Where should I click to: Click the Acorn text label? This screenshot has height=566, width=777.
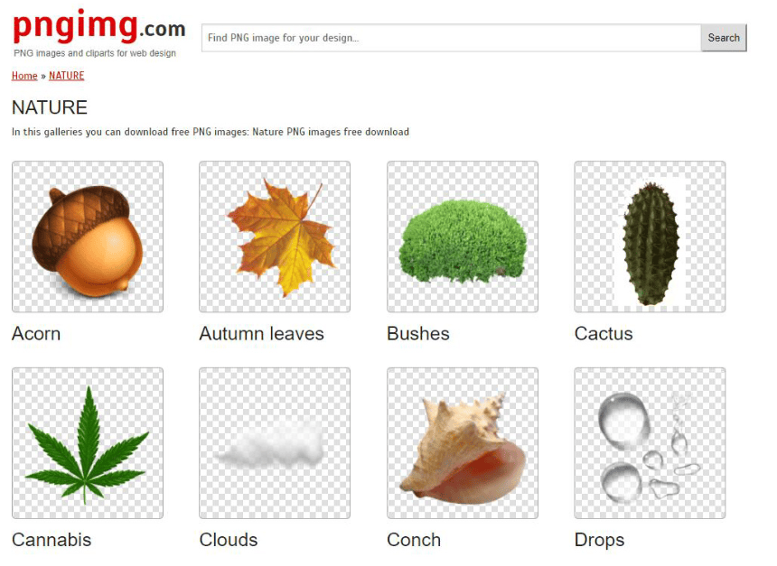36,334
